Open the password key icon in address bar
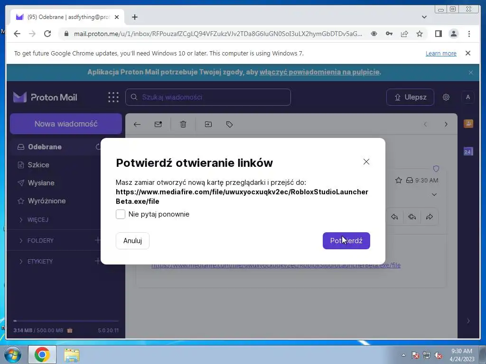 click(x=389, y=34)
